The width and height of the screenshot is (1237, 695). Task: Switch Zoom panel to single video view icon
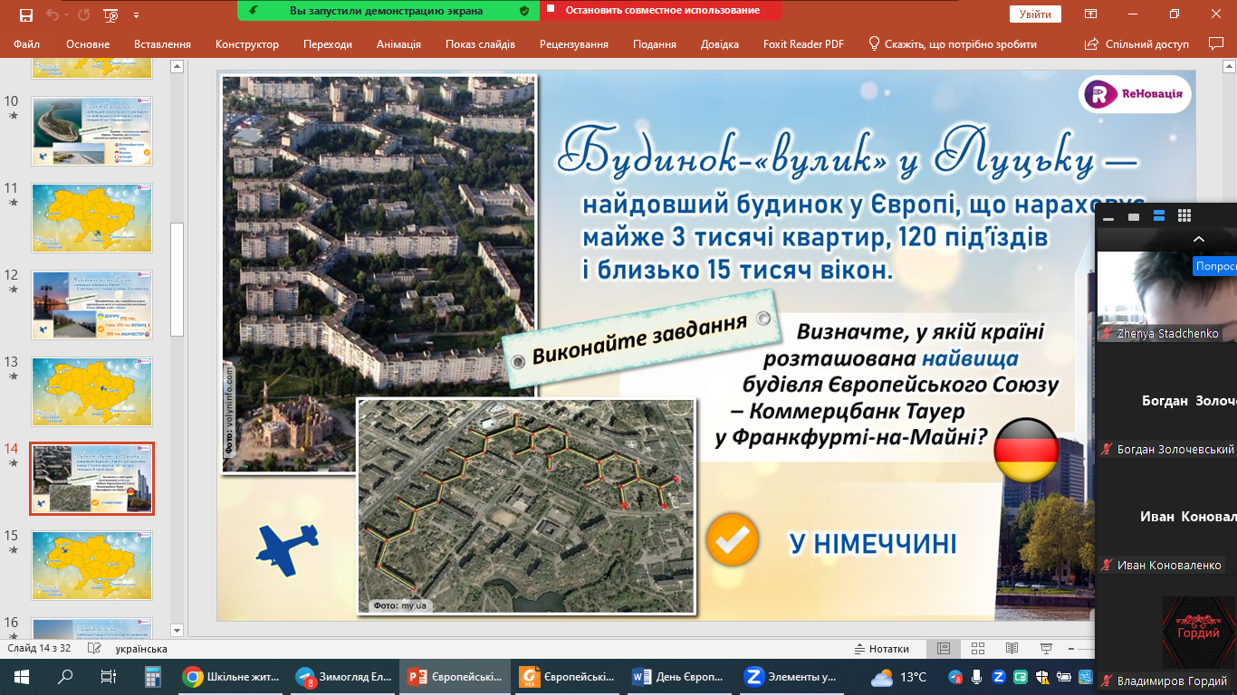(1134, 216)
